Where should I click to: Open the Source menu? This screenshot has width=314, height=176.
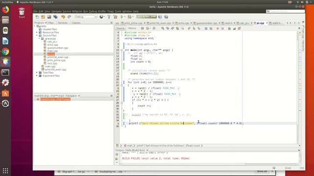[x=67, y=11]
